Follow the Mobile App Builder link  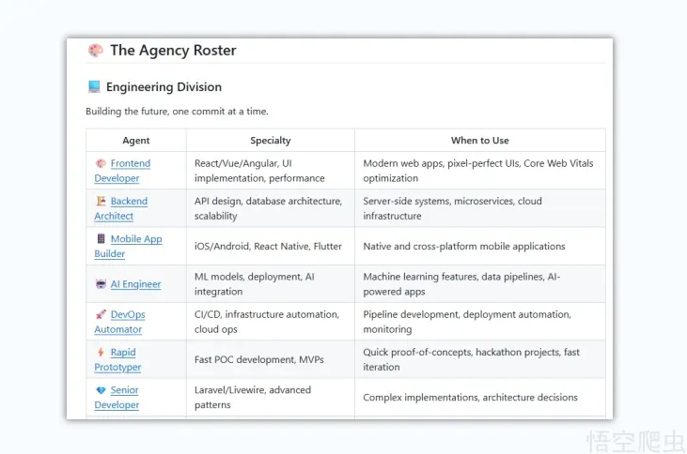tap(128, 246)
